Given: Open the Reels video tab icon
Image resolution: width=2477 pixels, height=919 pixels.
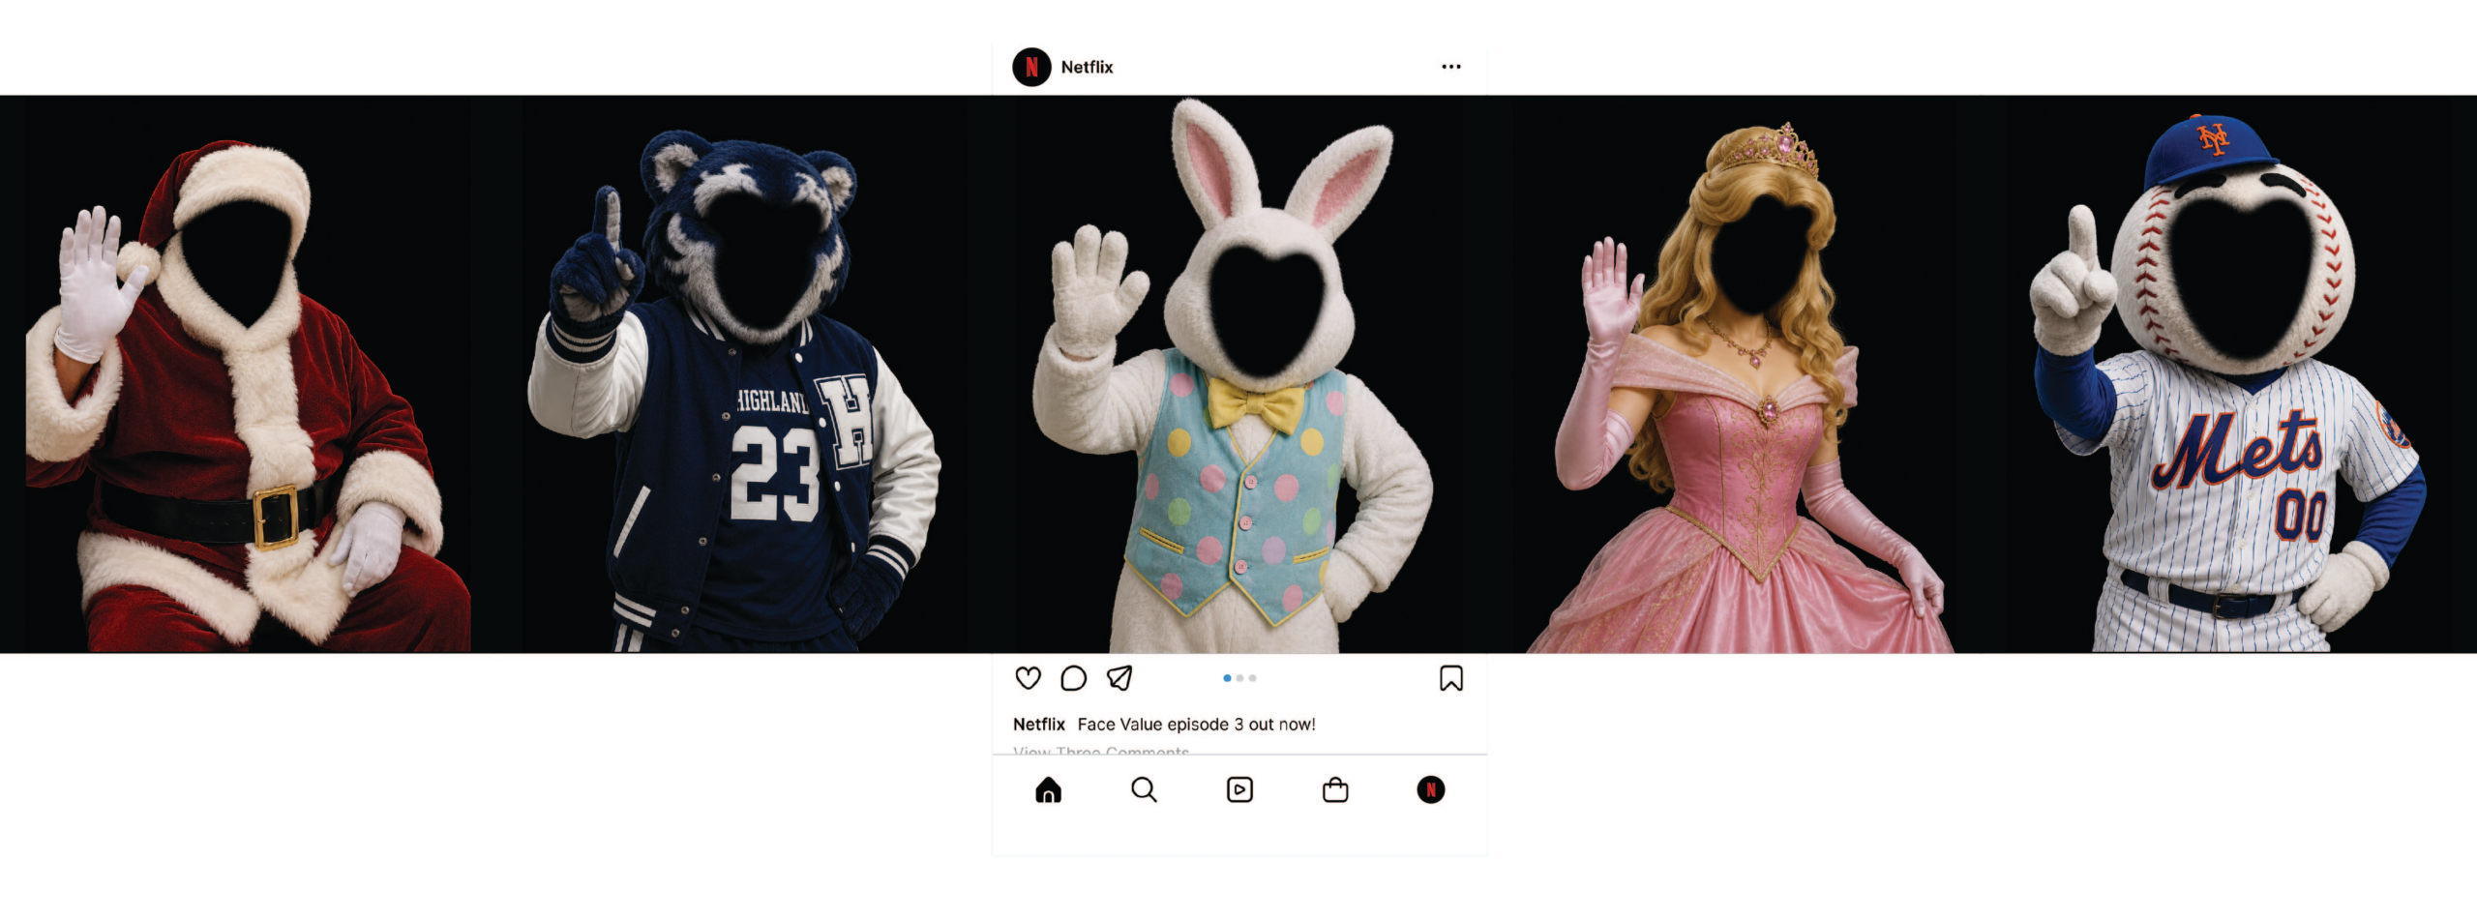Looking at the screenshot, I should pos(1239,790).
